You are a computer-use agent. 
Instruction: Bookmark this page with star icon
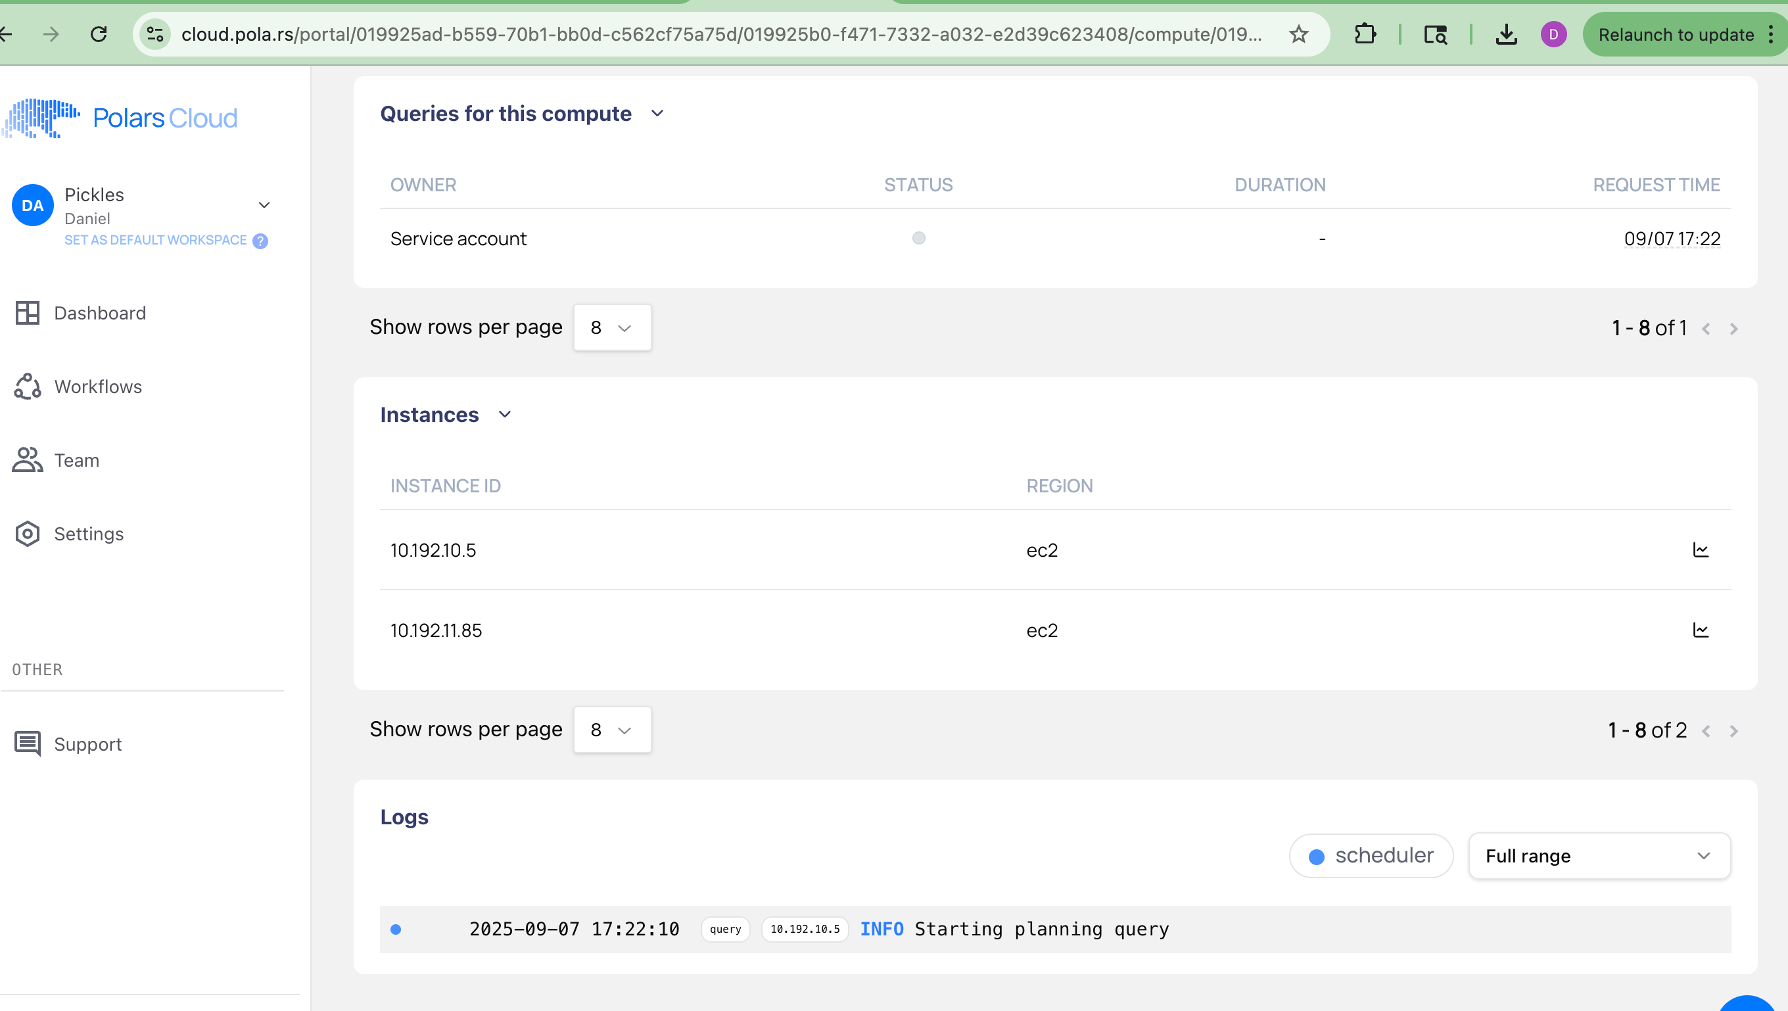pyautogui.click(x=1298, y=34)
